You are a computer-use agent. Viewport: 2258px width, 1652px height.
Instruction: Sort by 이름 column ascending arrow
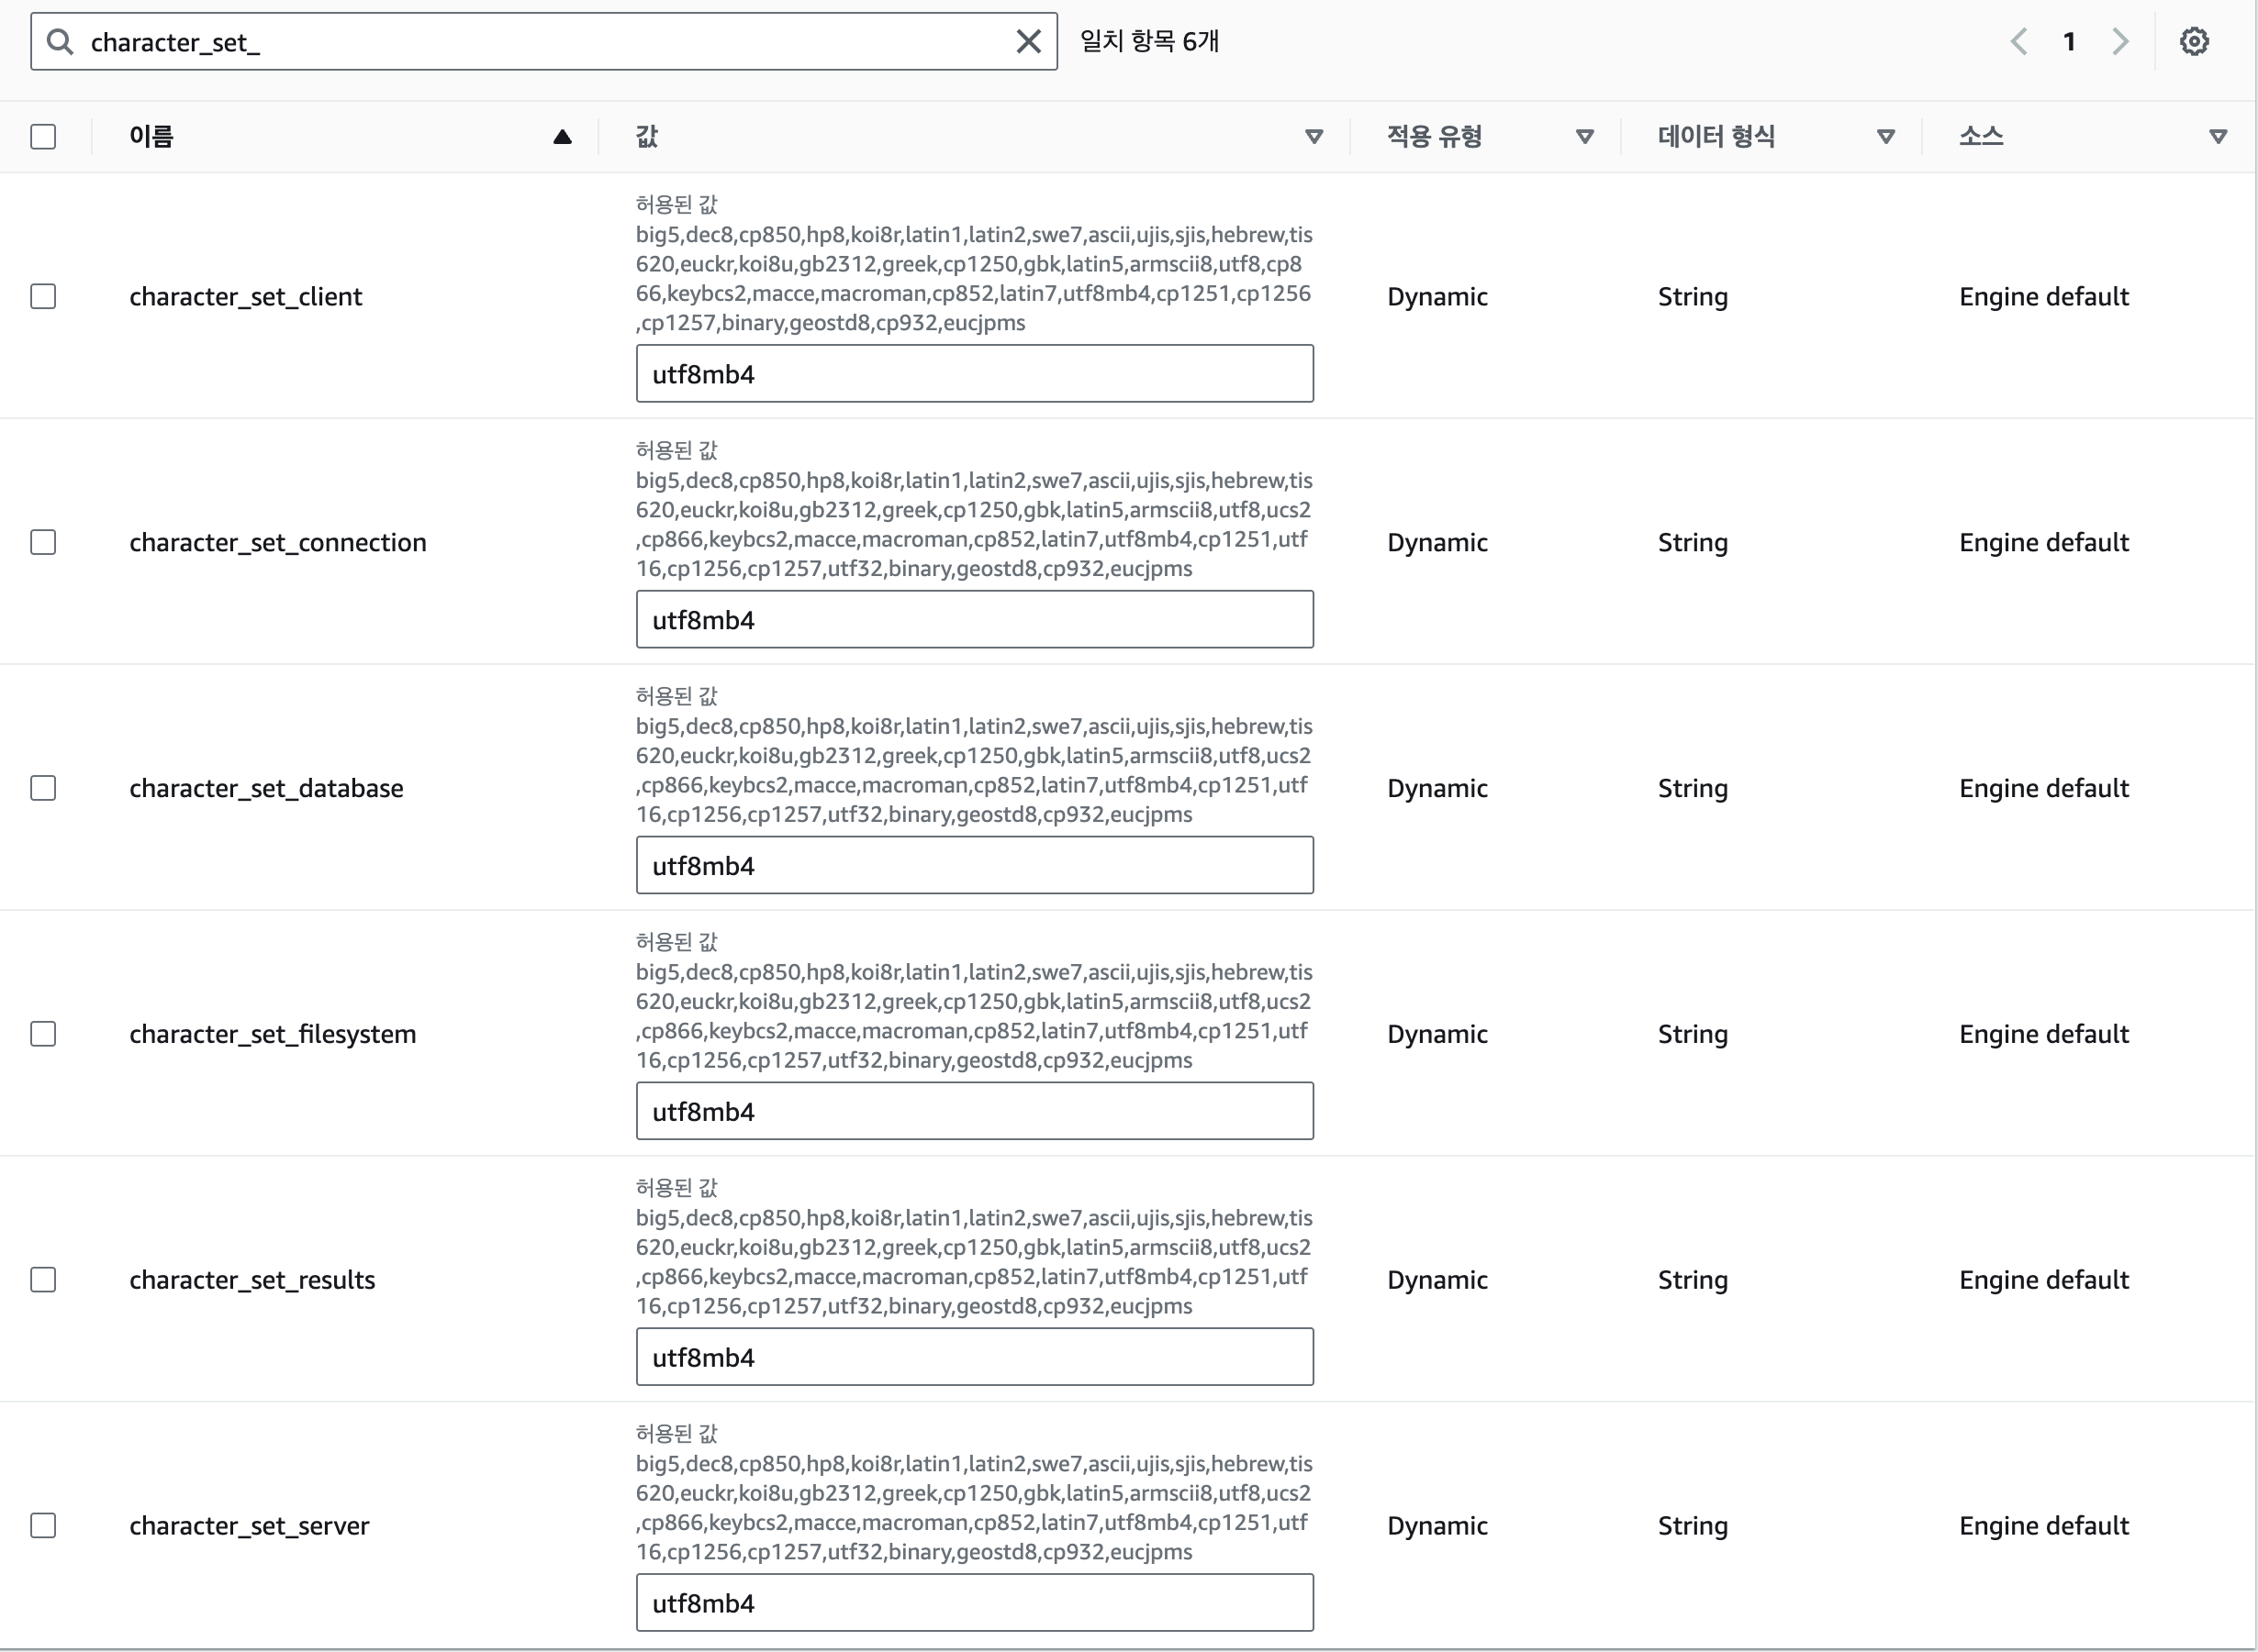pyautogui.click(x=563, y=137)
